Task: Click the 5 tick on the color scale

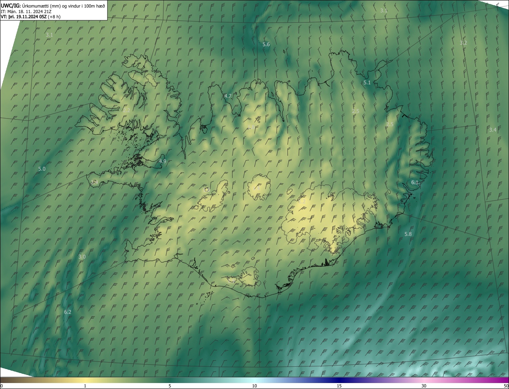Action: 170,386
